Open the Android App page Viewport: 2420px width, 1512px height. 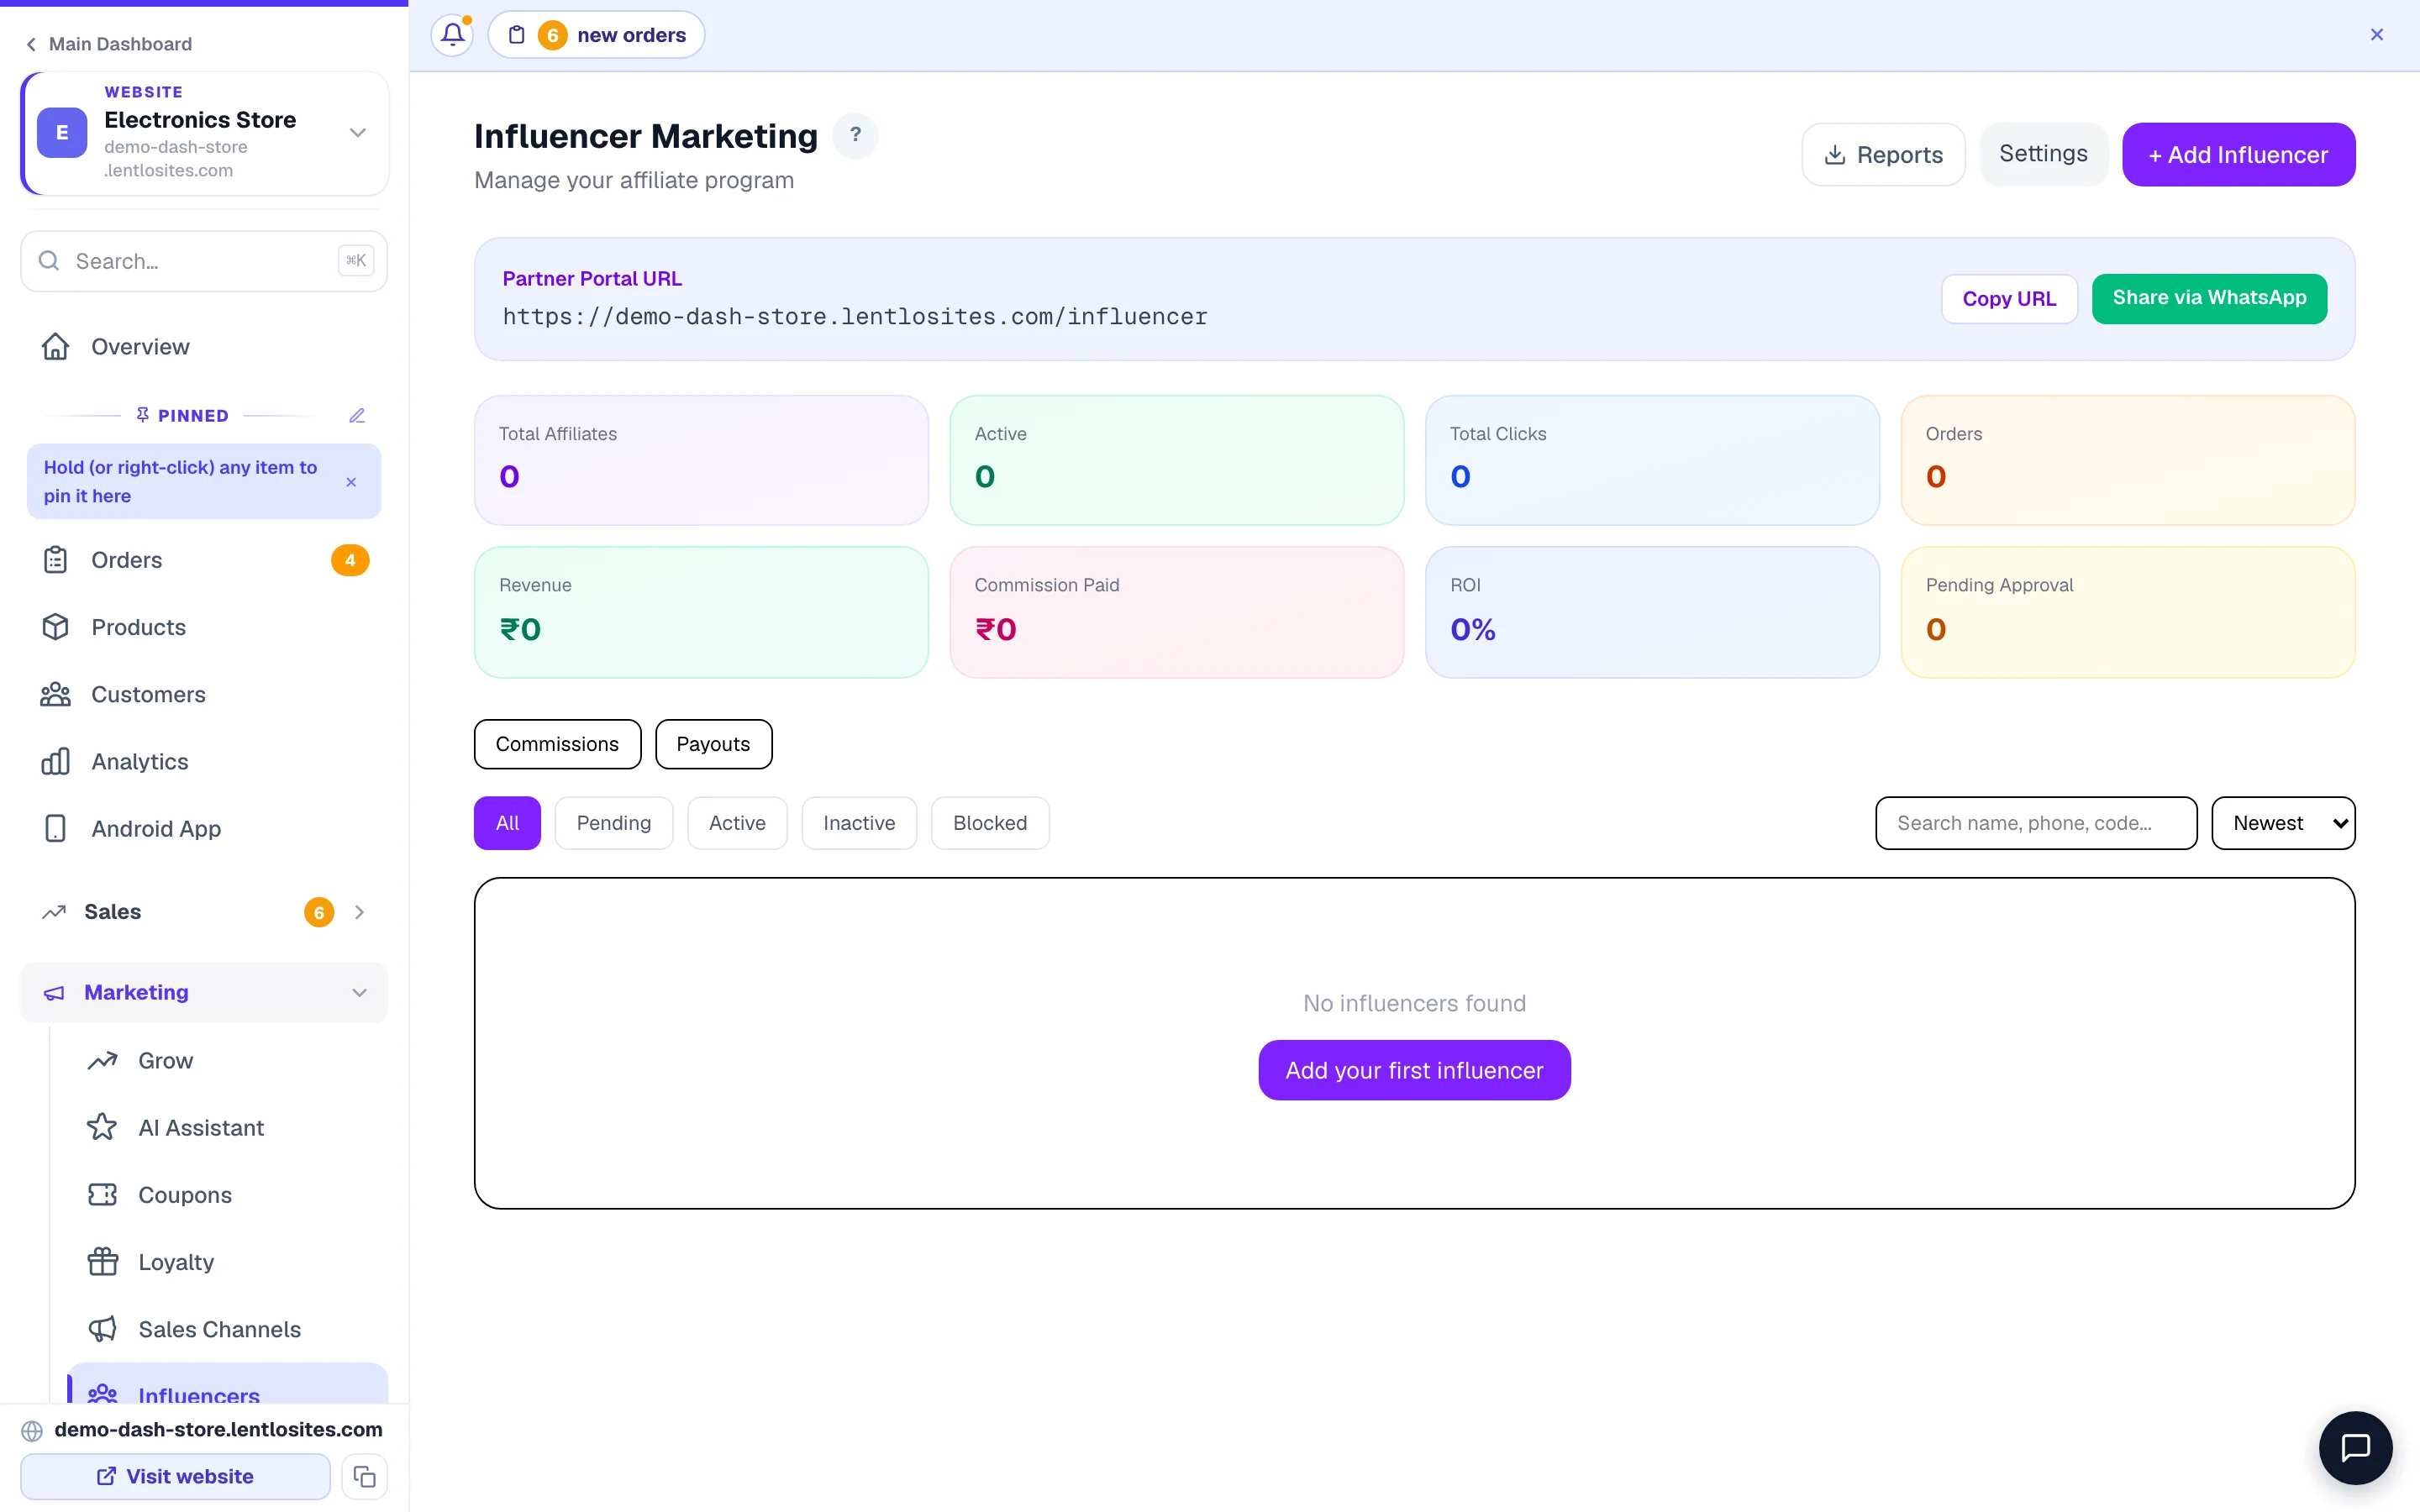(204, 828)
